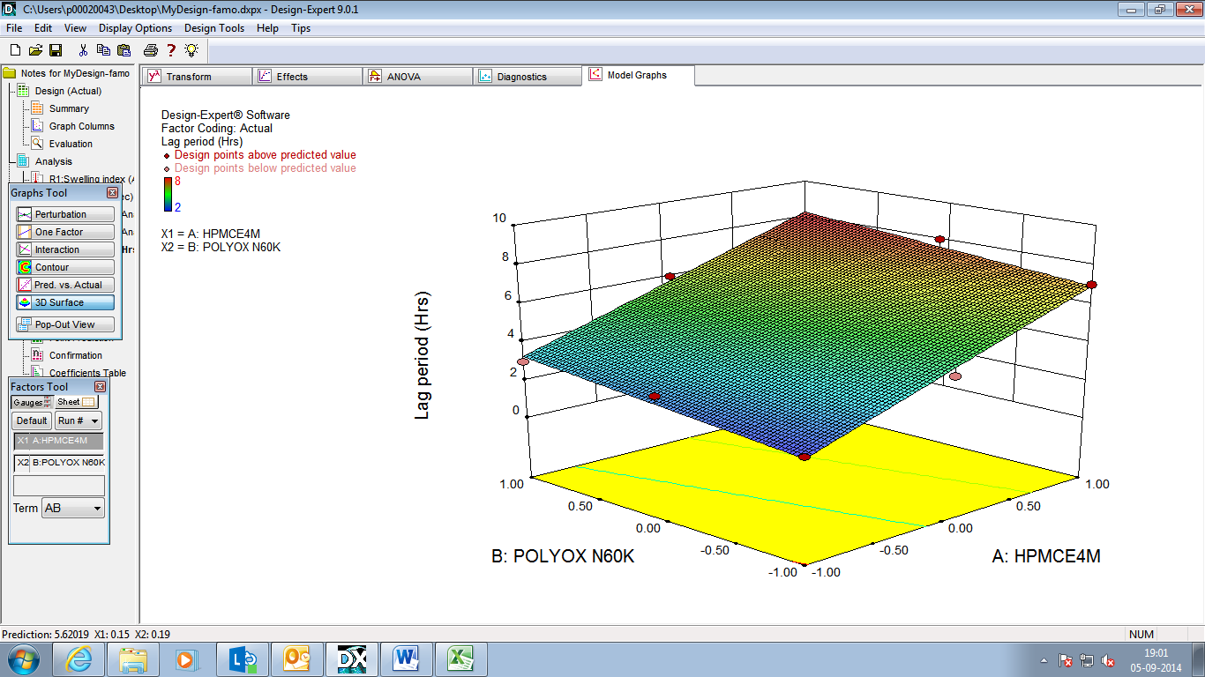Click the red question mark Help icon

pyautogui.click(x=172, y=50)
